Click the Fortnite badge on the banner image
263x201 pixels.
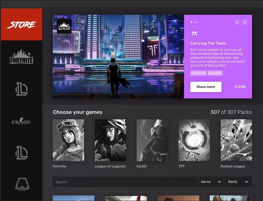64,26
